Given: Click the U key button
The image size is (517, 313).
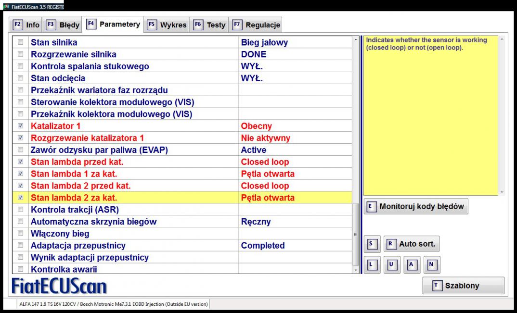Looking at the screenshot, I should pos(392,264).
